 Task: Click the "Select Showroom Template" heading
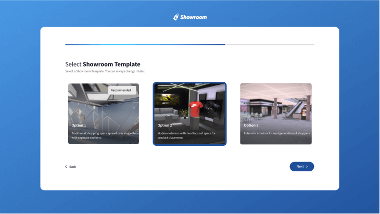tap(103, 65)
